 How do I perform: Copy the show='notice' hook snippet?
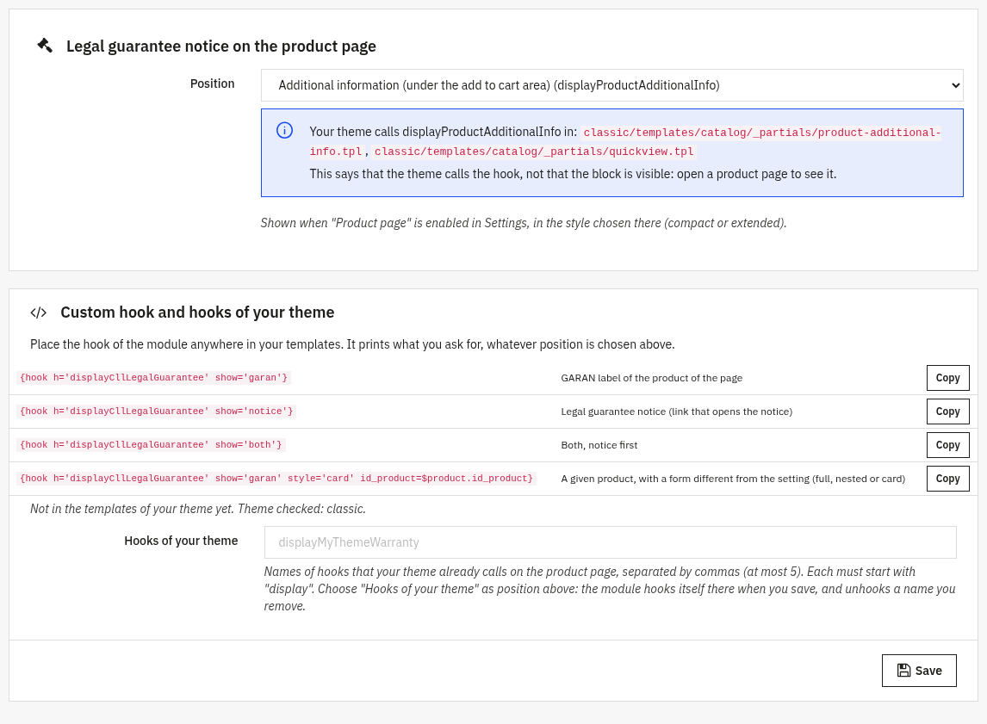tap(947, 412)
